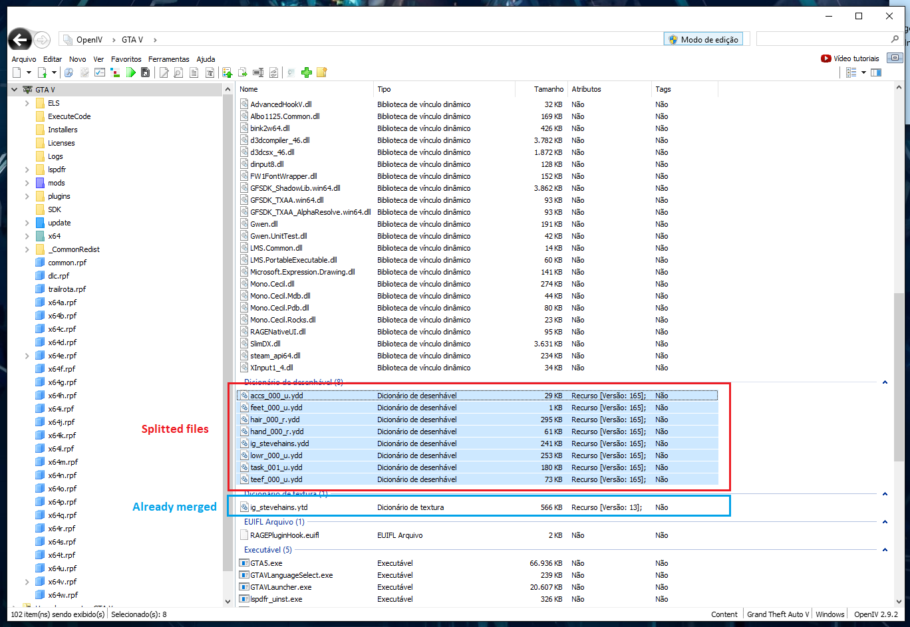
Task: Select the plugins folder in tree
Action: click(x=59, y=196)
